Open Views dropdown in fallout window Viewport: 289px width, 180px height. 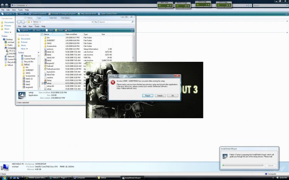[38, 30]
